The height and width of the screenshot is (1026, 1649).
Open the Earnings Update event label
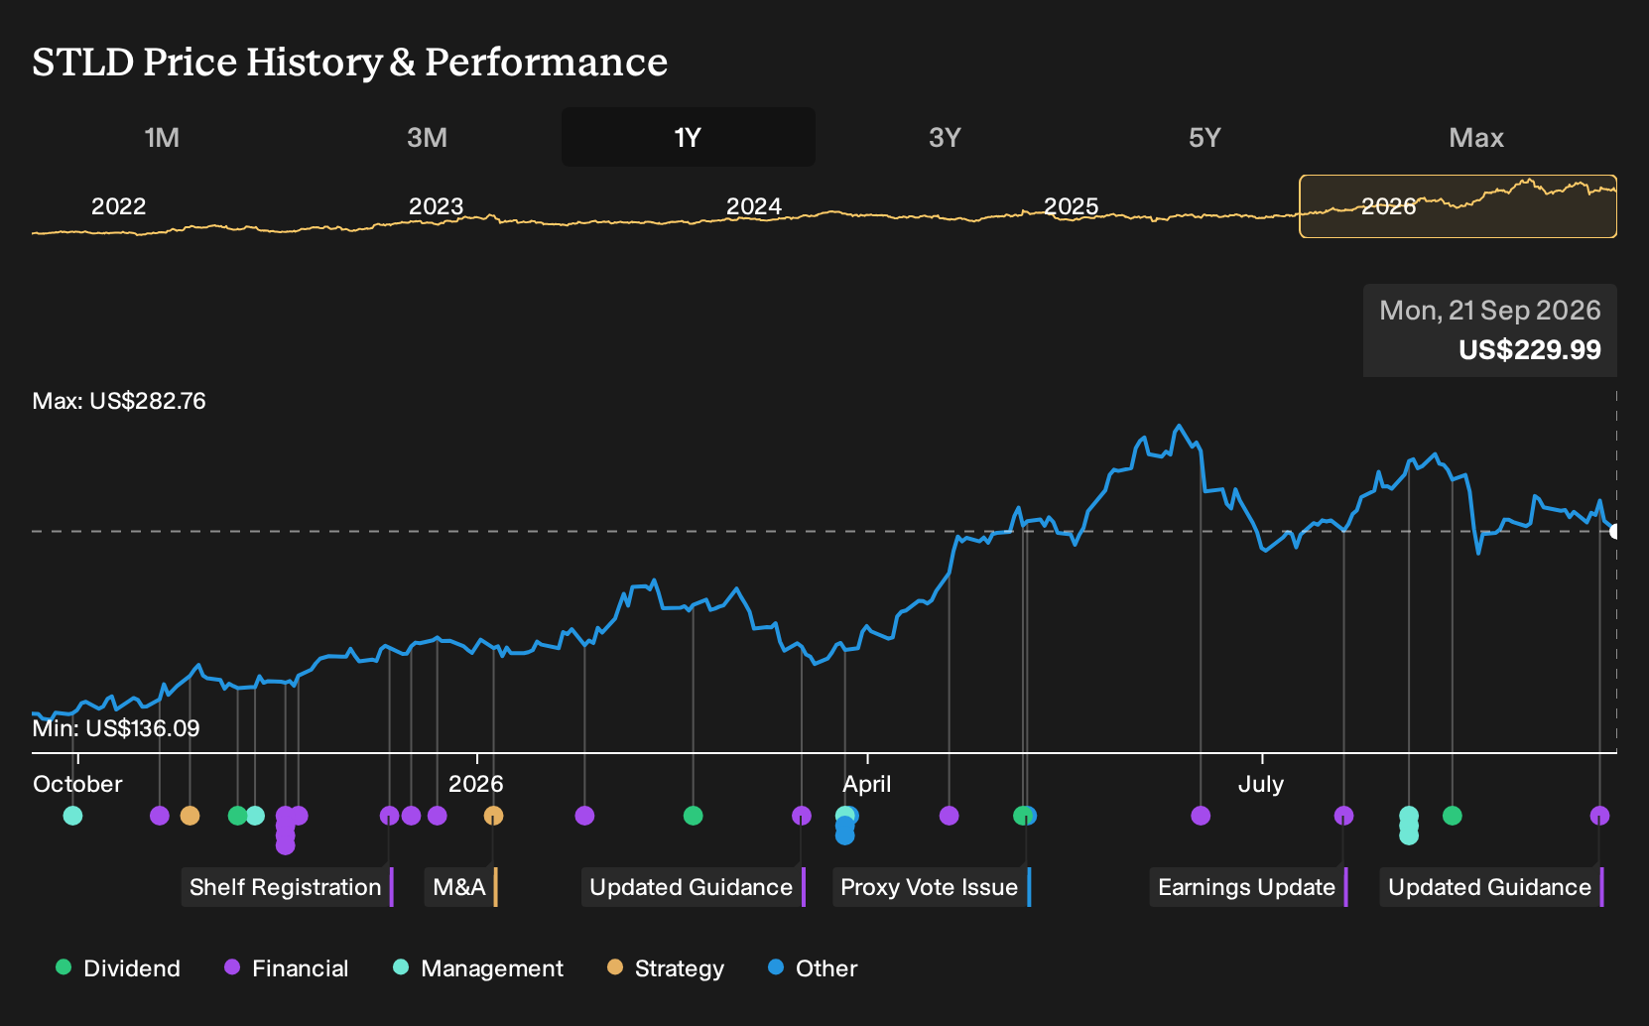[1247, 887]
